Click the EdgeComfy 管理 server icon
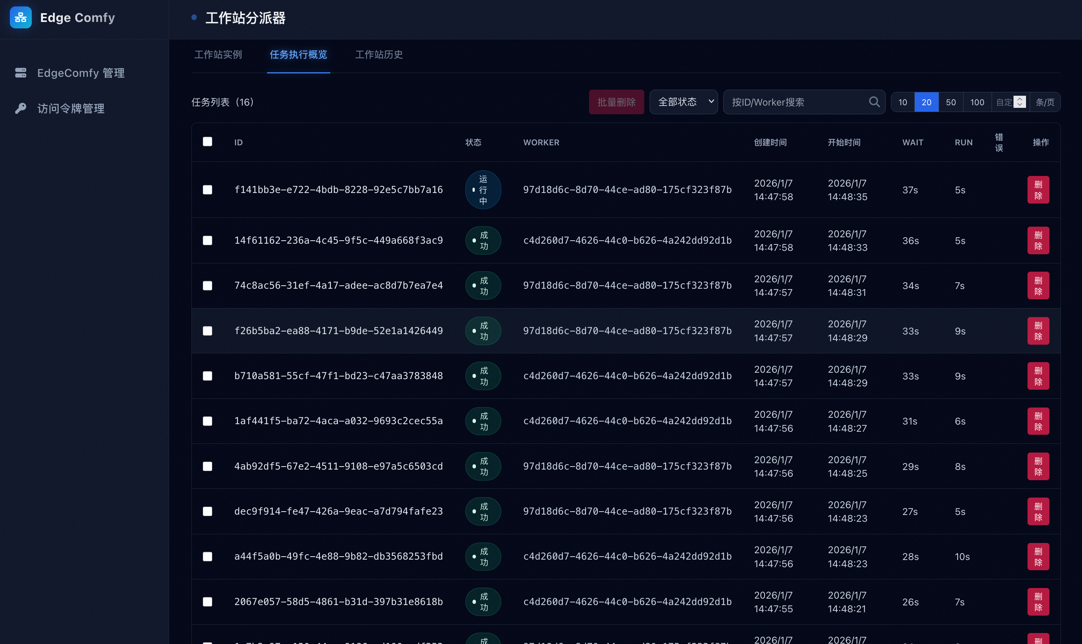 click(x=20, y=73)
